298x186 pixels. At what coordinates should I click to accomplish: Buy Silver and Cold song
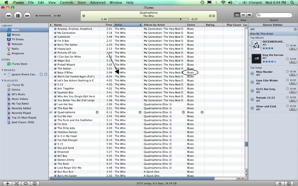pyautogui.click(x=293, y=109)
